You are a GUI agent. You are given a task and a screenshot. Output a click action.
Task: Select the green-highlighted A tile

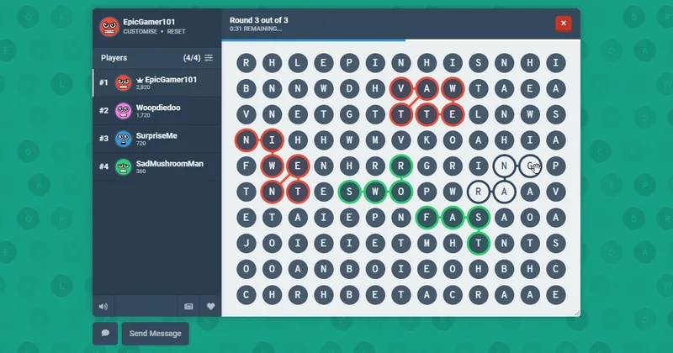(453, 218)
